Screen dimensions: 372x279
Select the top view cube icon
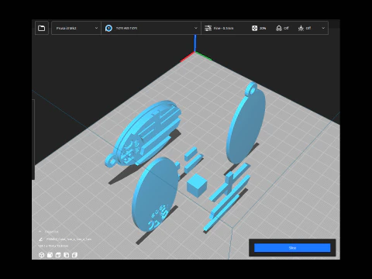[58, 255]
